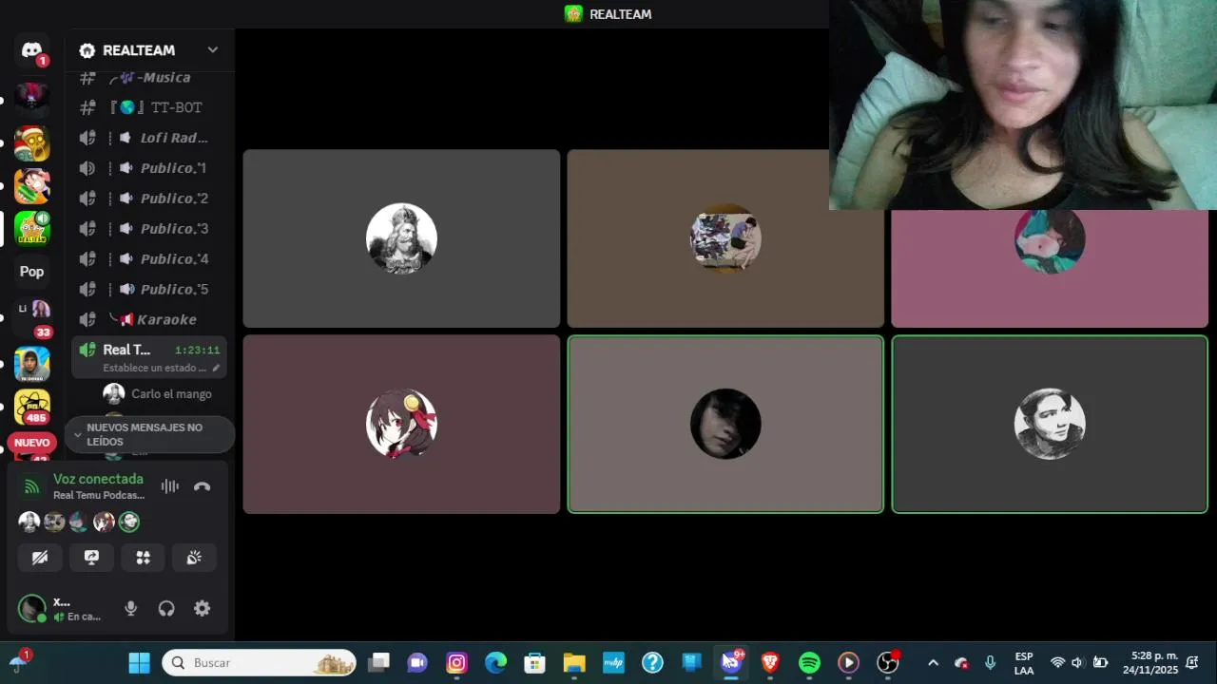Screen dimensions: 1217x684
Task: Deafen with the headphones icon
Action: tap(166, 609)
